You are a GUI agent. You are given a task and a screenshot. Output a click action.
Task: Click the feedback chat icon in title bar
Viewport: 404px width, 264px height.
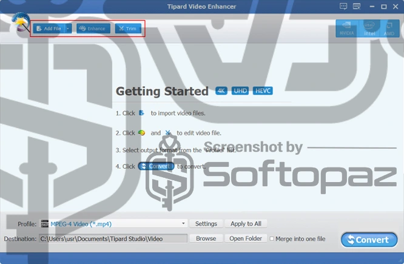(343, 7)
